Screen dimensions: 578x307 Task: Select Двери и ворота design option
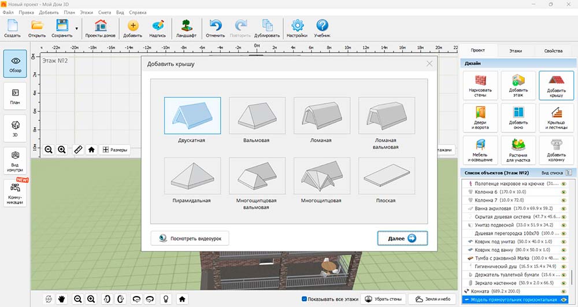(x=479, y=118)
